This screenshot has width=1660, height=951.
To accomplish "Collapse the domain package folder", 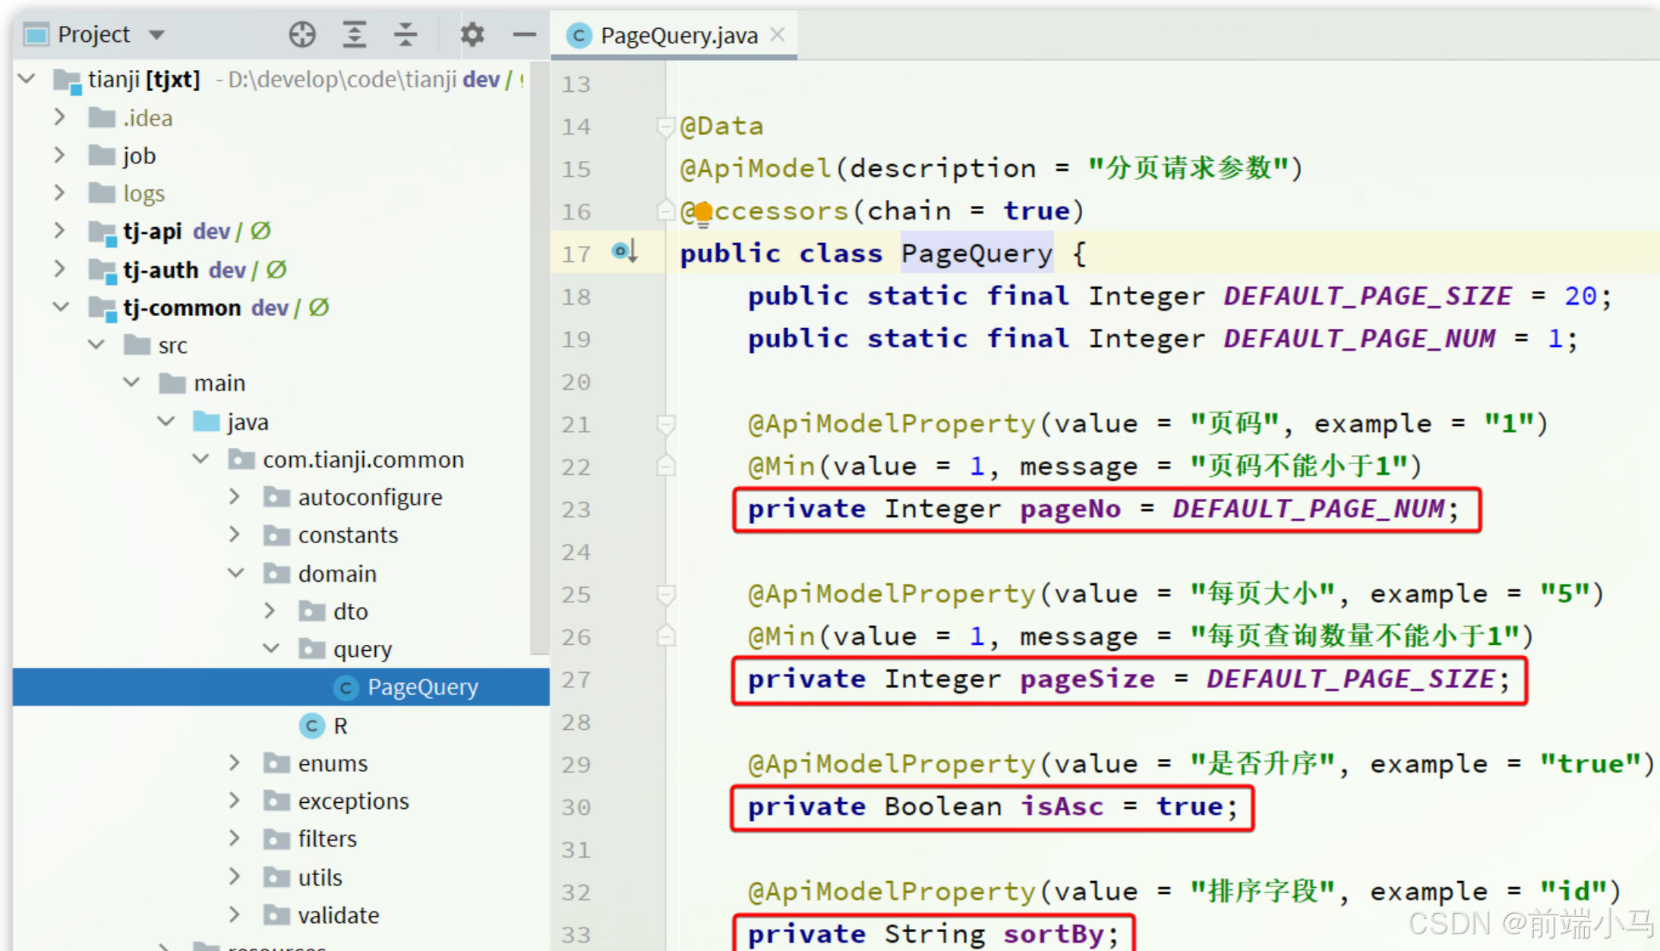I will click(x=236, y=573).
